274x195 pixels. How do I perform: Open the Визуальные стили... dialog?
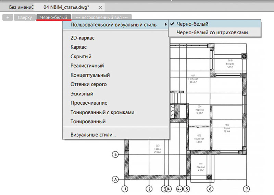click(x=93, y=135)
